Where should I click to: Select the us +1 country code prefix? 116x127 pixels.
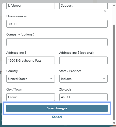pos(13,24)
